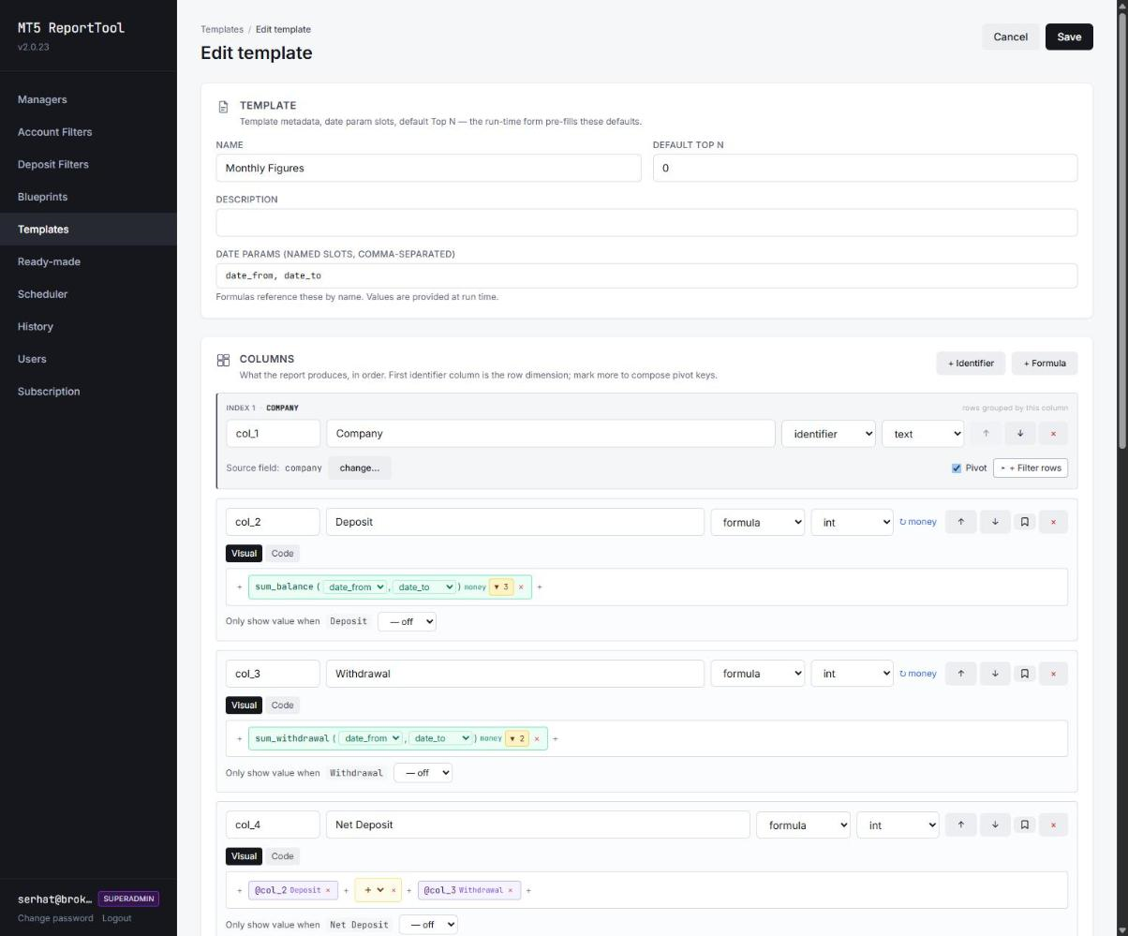Image resolution: width=1128 pixels, height=936 pixels.
Task: Move Deposit column down
Action: tap(995, 522)
